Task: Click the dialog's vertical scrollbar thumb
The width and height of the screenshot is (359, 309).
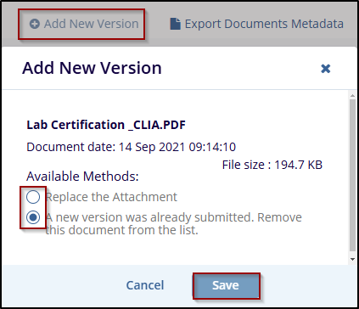Action: pos(352,175)
